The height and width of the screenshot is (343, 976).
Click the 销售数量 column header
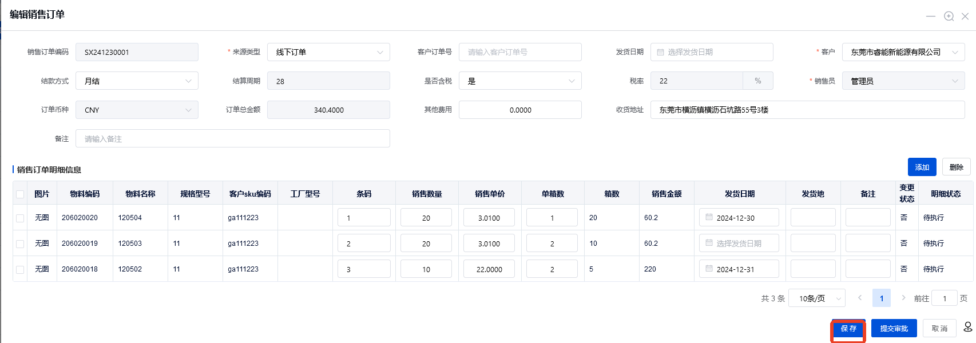tap(427, 194)
